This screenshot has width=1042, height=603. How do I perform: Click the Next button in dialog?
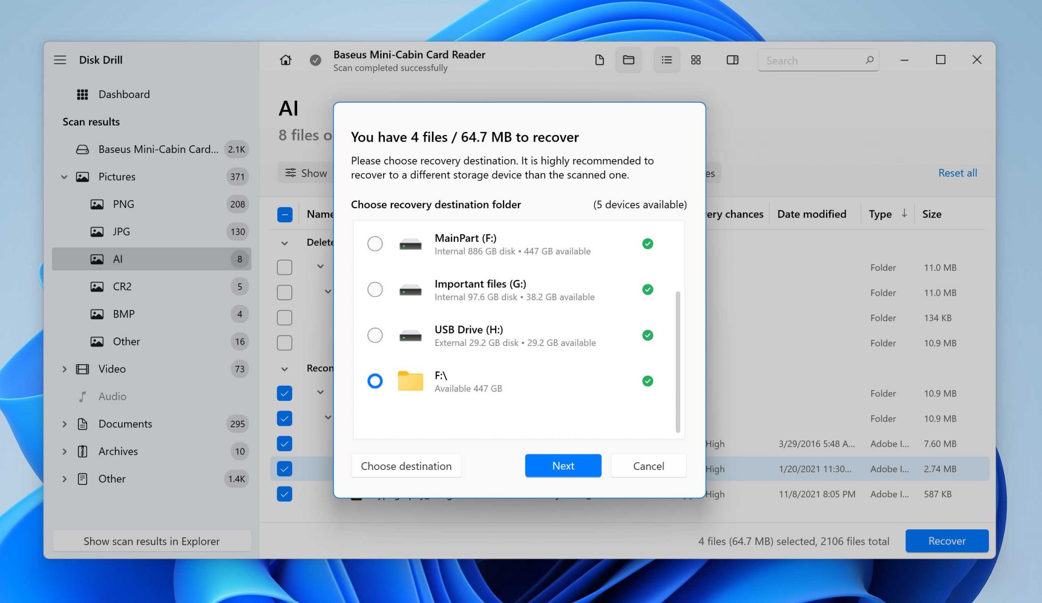(x=563, y=465)
